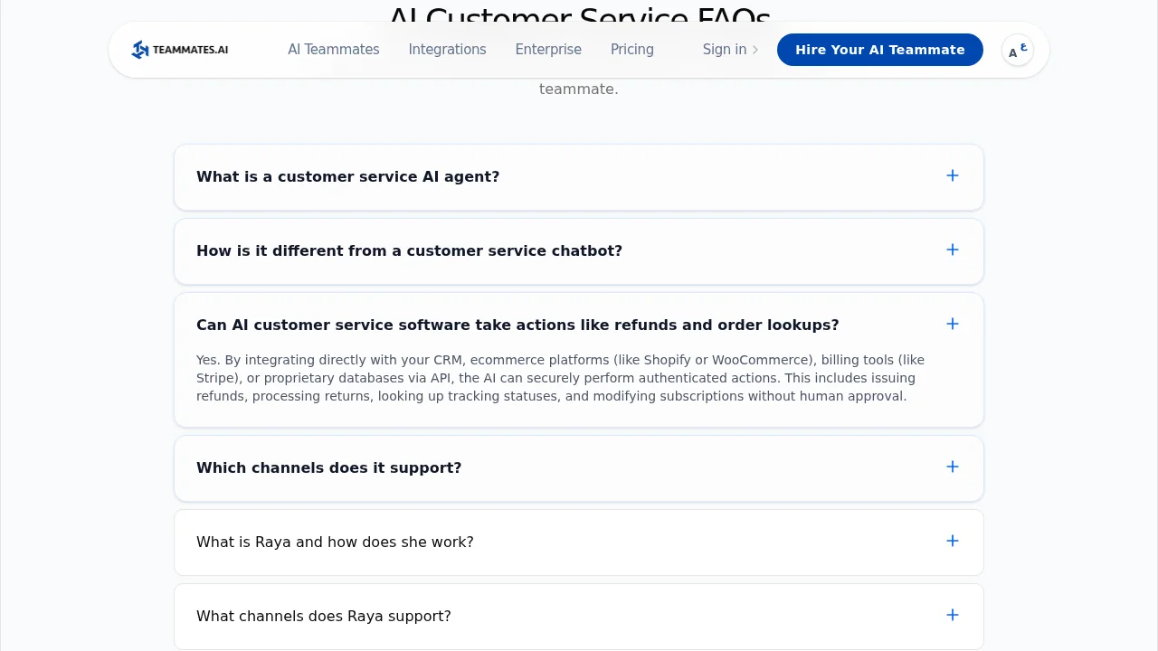Screen dimensions: 1158x651
Task: Expand 'What is Raya and how does she work?'
Action: (335, 542)
